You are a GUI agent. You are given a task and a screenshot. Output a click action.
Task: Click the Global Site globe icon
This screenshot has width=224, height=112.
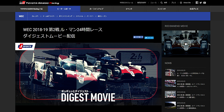tap(181, 3)
